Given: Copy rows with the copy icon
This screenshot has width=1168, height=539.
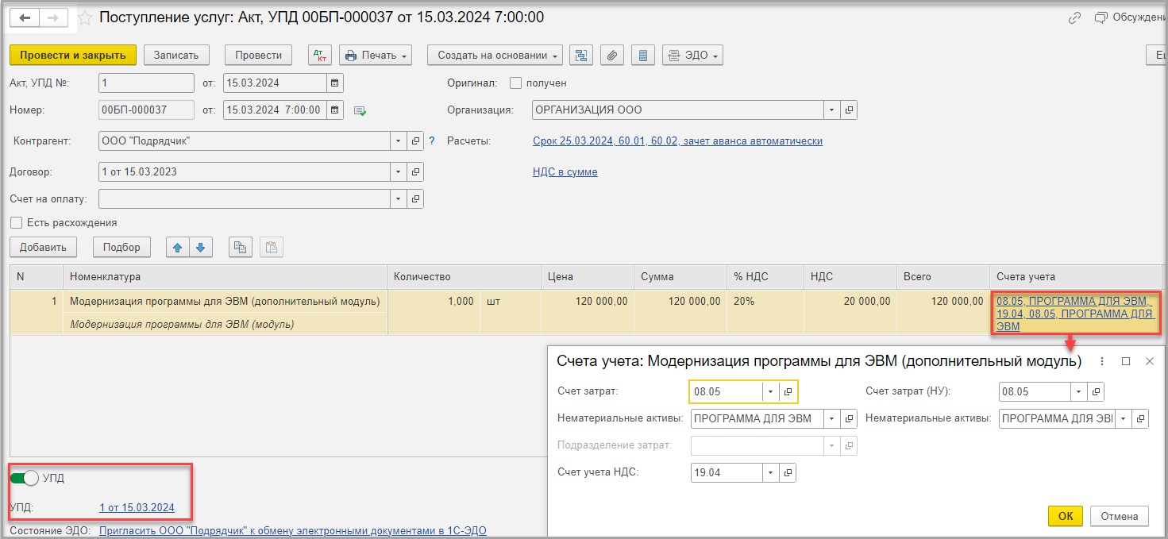Looking at the screenshot, I should coord(240,247).
